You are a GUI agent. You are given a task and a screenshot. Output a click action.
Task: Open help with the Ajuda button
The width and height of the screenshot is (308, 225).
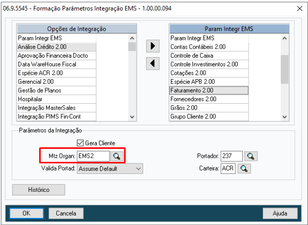click(280, 213)
